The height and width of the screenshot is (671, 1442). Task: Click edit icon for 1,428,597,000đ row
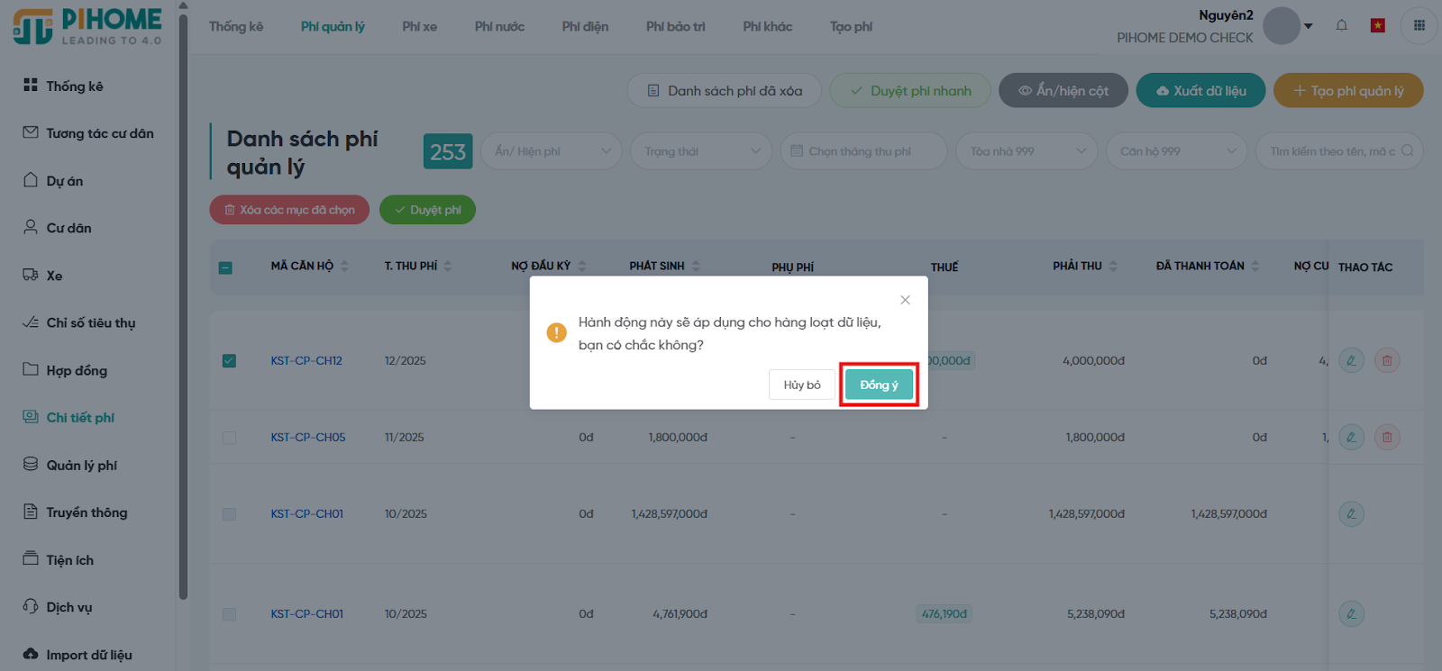1351,514
